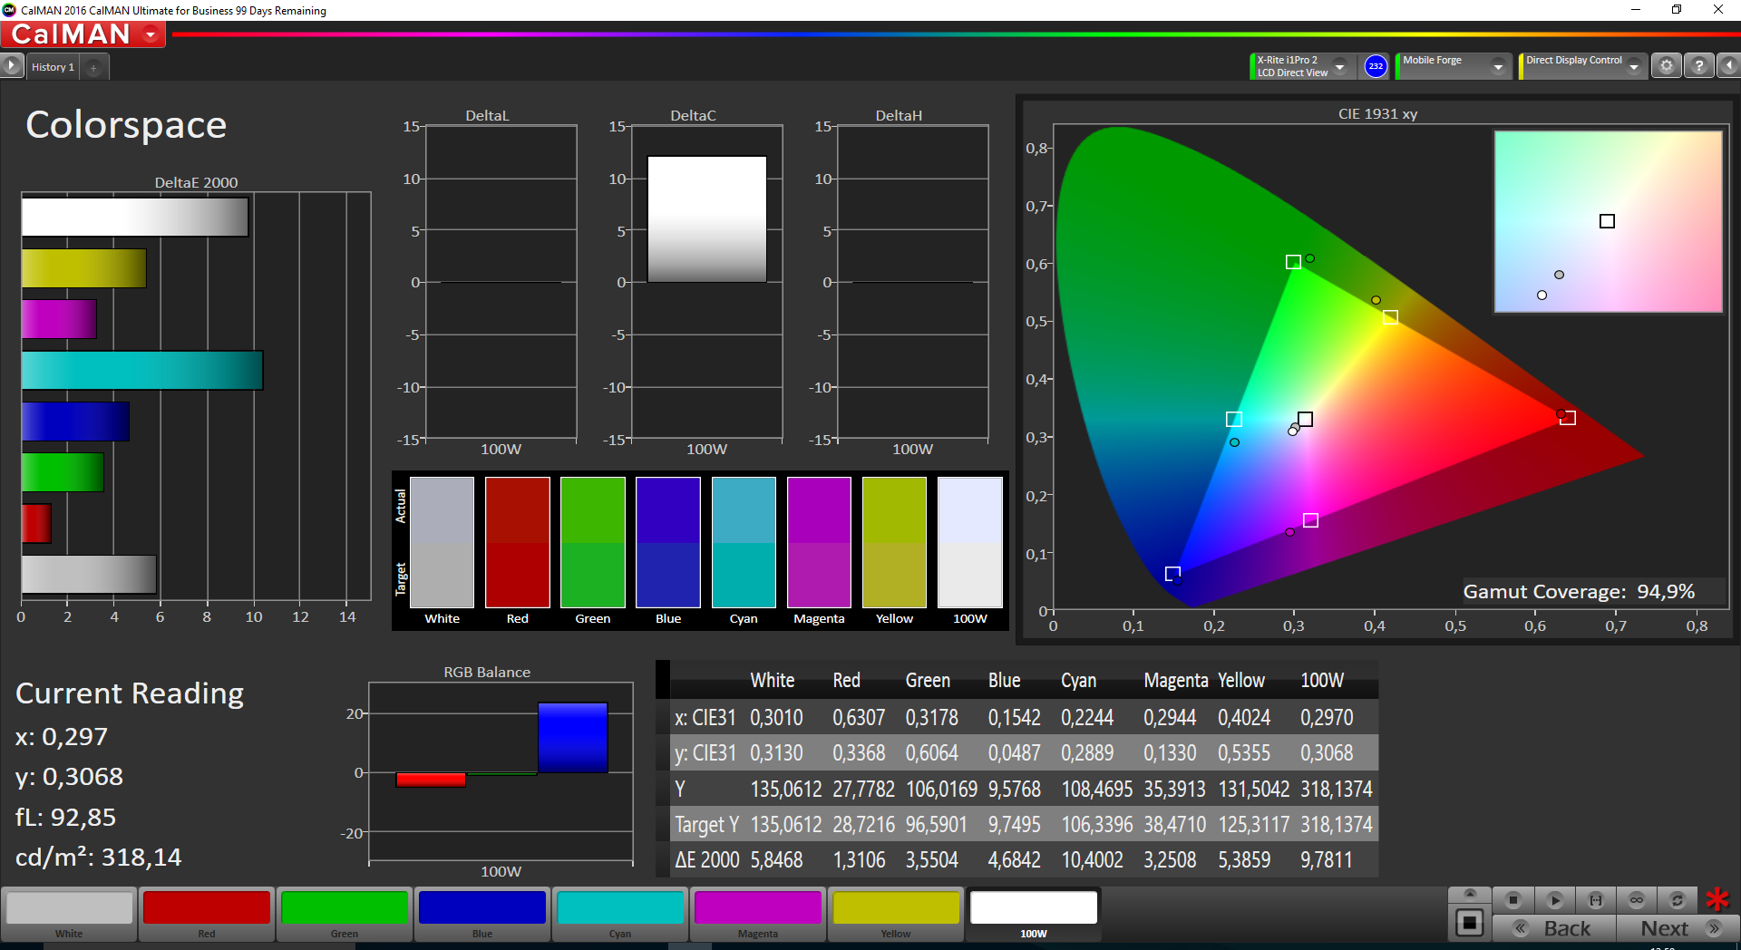
Task: Click the Yellow bar in DeltaE 2000 chart
Action: click(x=83, y=268)
